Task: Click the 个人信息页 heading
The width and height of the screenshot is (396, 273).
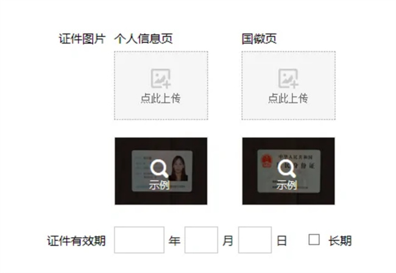Action: tap(143, 39)
